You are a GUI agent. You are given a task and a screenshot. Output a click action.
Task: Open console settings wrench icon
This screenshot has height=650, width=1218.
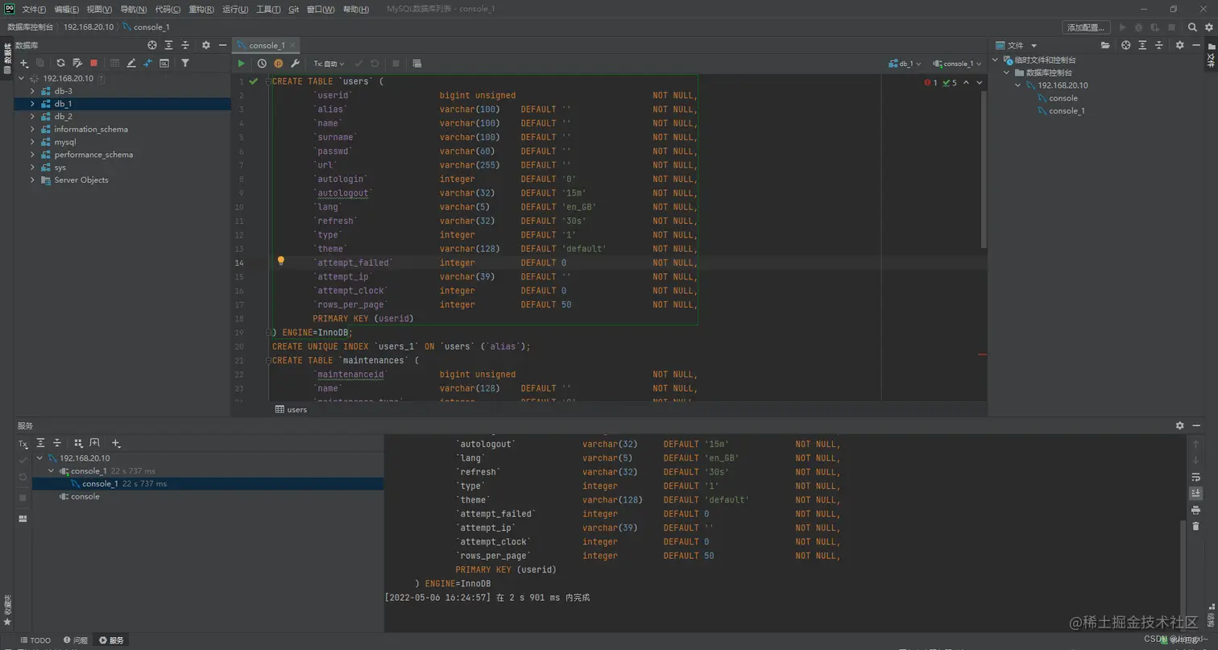[x=295, y=64]
